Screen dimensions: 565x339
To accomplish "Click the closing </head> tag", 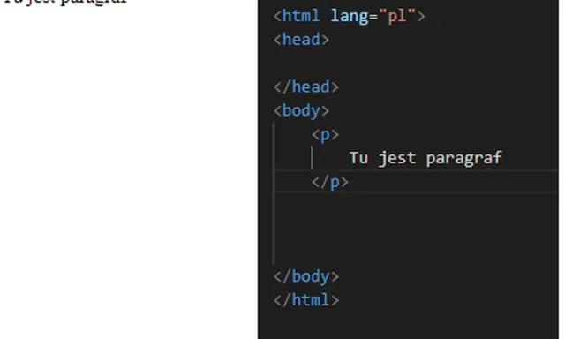I will [306, 87].
